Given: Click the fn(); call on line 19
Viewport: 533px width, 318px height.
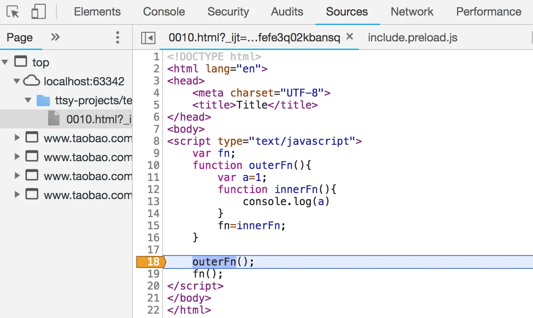Looking at the screenshot, I should pyautogui.click(x=208, y=274).
